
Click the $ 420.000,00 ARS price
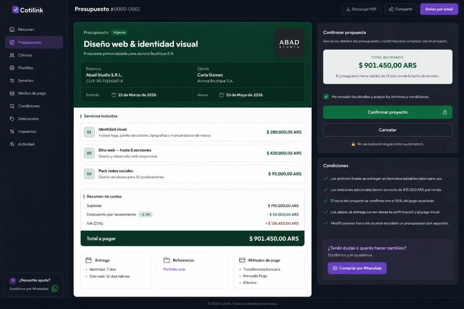[x=284, y=153]
